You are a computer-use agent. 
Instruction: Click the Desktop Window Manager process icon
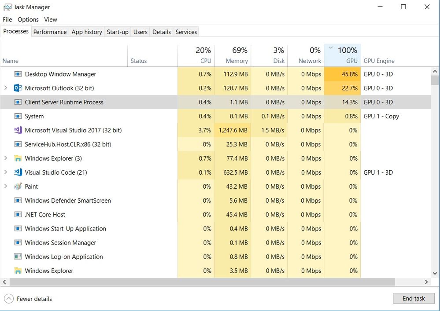(18, 74)
